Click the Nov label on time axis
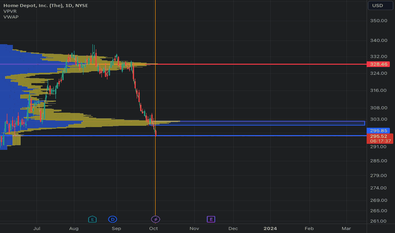Viewport: 395px width, 233px height. point(194,228)
